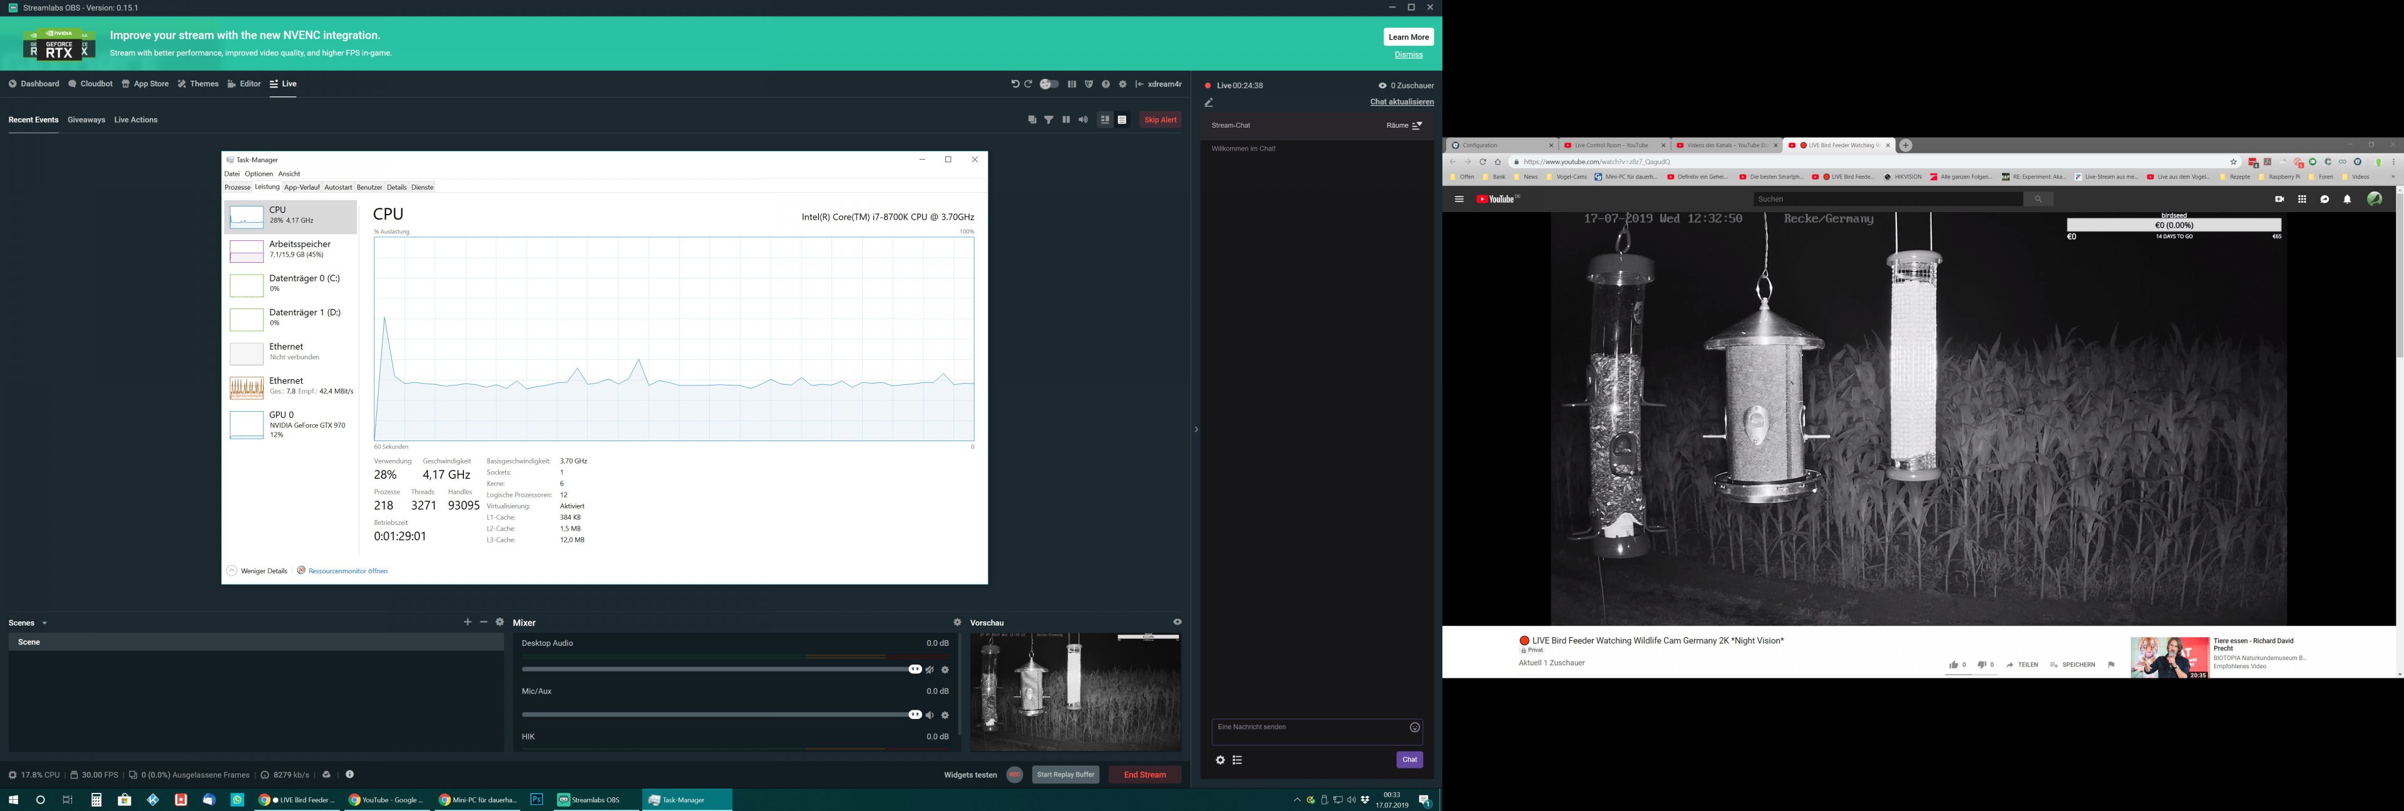Click the Desktop Audio volume slider handle

point(915,669)
